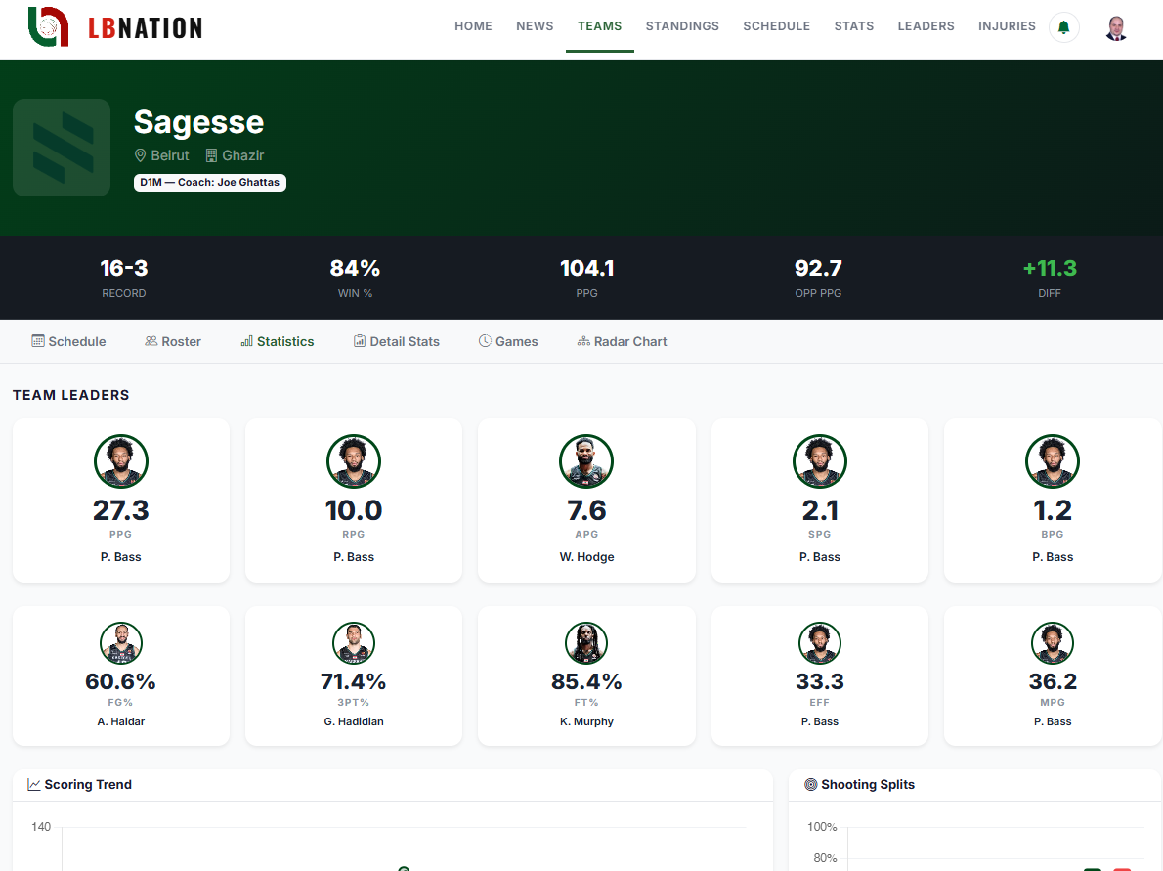Navigate to the Leaders page
The image size is (1163, 871).
point(926,26)
